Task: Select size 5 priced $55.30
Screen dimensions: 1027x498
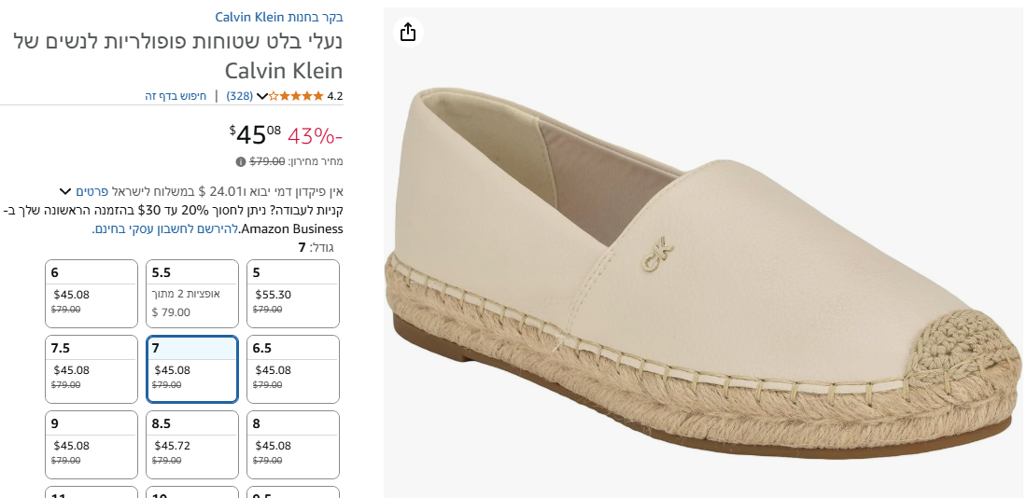Action: pos(293,294)
